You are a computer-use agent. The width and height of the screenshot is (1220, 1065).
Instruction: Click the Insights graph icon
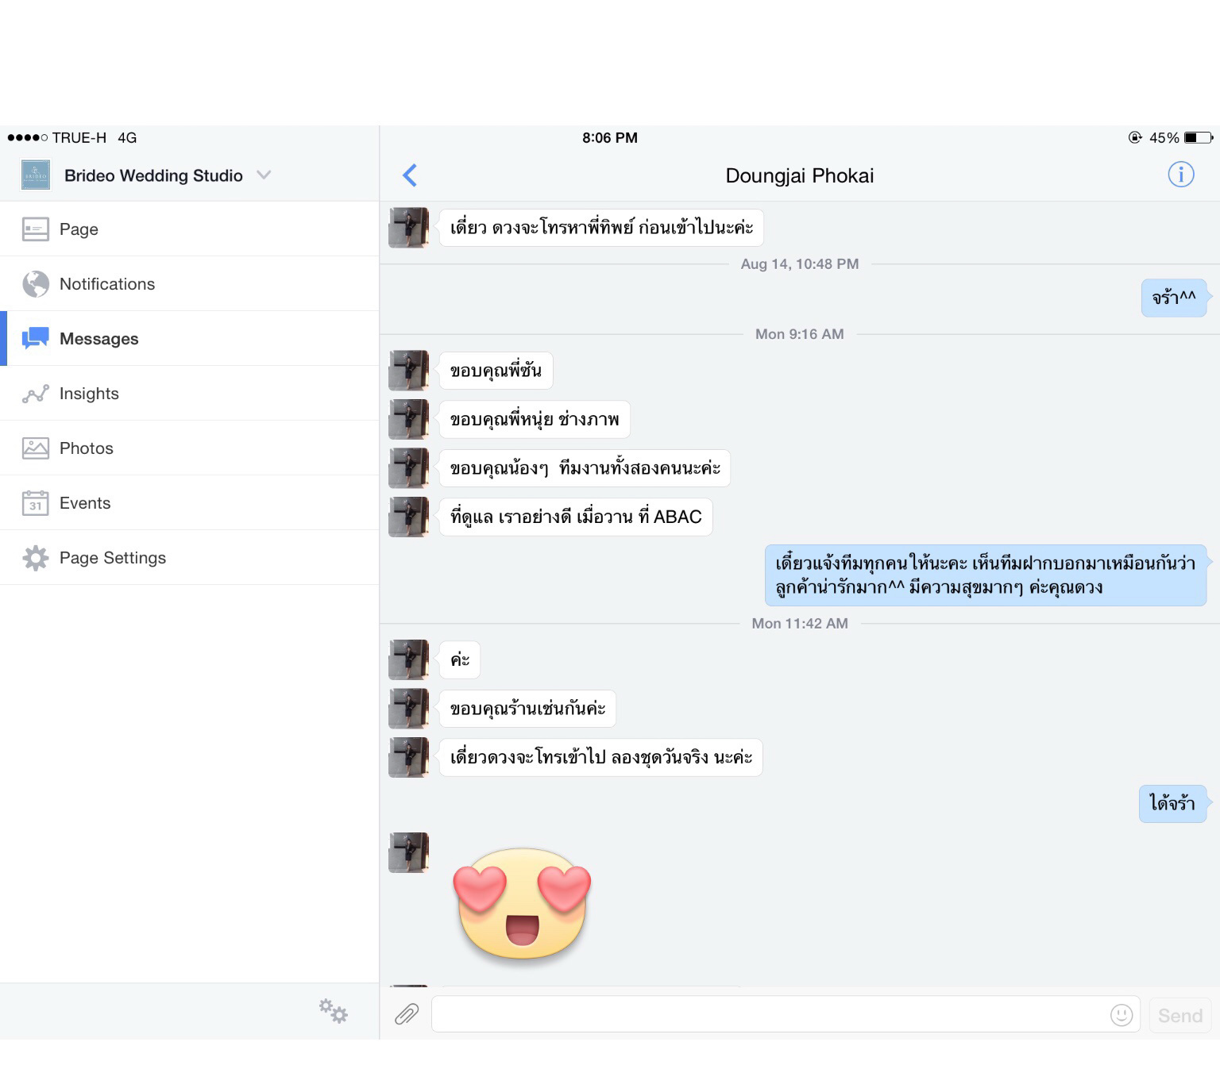36,394
